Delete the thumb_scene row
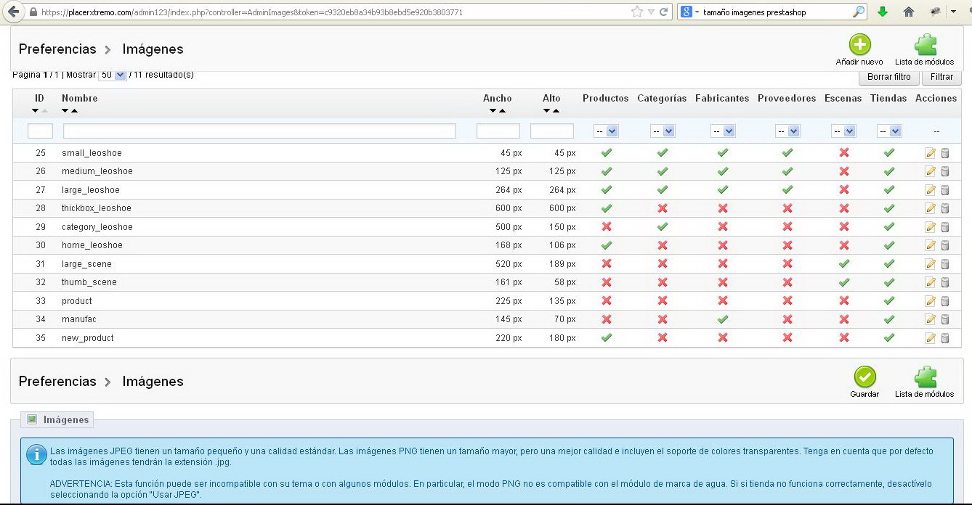 click(945, 282)
